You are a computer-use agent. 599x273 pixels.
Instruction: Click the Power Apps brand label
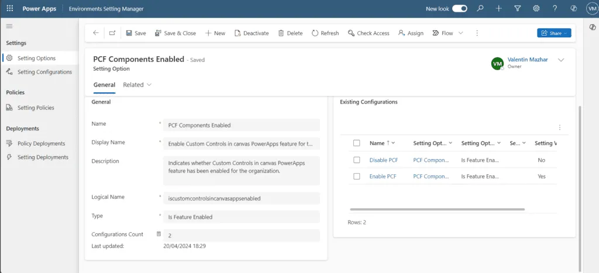click(38, 8)
